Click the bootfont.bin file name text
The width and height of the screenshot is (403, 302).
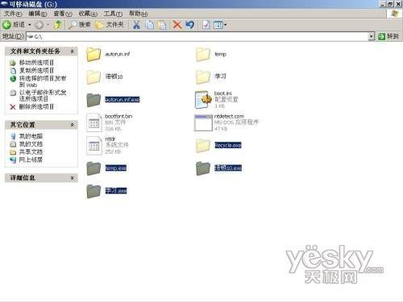click(x=118, y=116)
